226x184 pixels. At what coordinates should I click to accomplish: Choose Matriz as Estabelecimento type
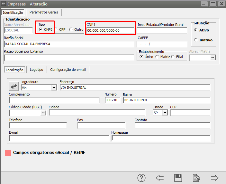(x=157, y=57)
